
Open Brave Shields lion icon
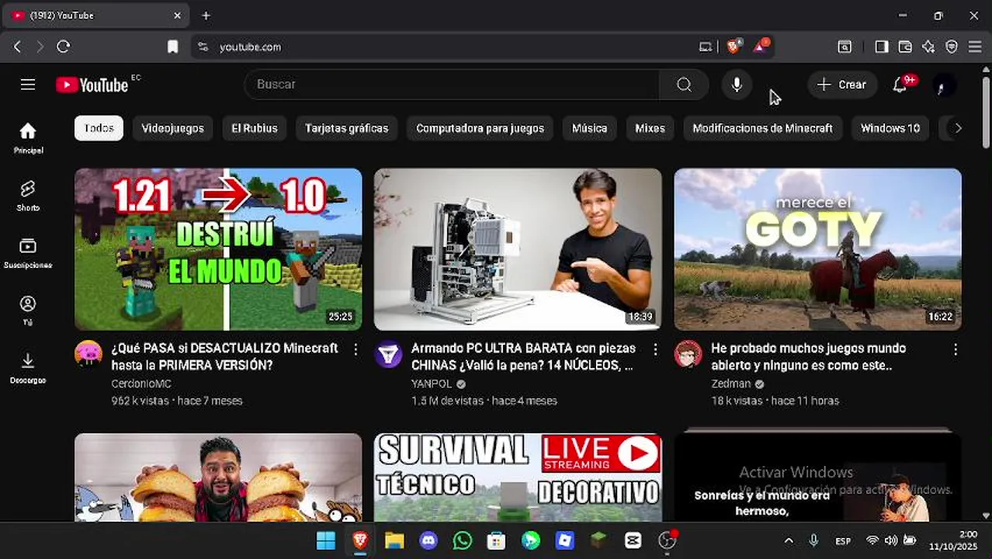point(733,47)
